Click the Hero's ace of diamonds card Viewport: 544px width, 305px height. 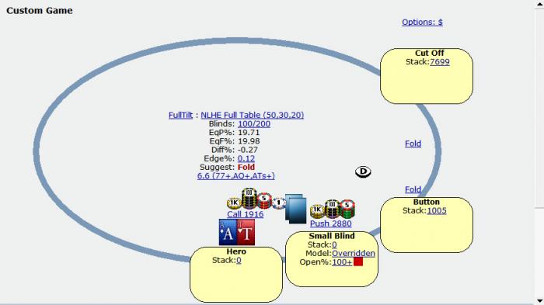click(228, 232)
